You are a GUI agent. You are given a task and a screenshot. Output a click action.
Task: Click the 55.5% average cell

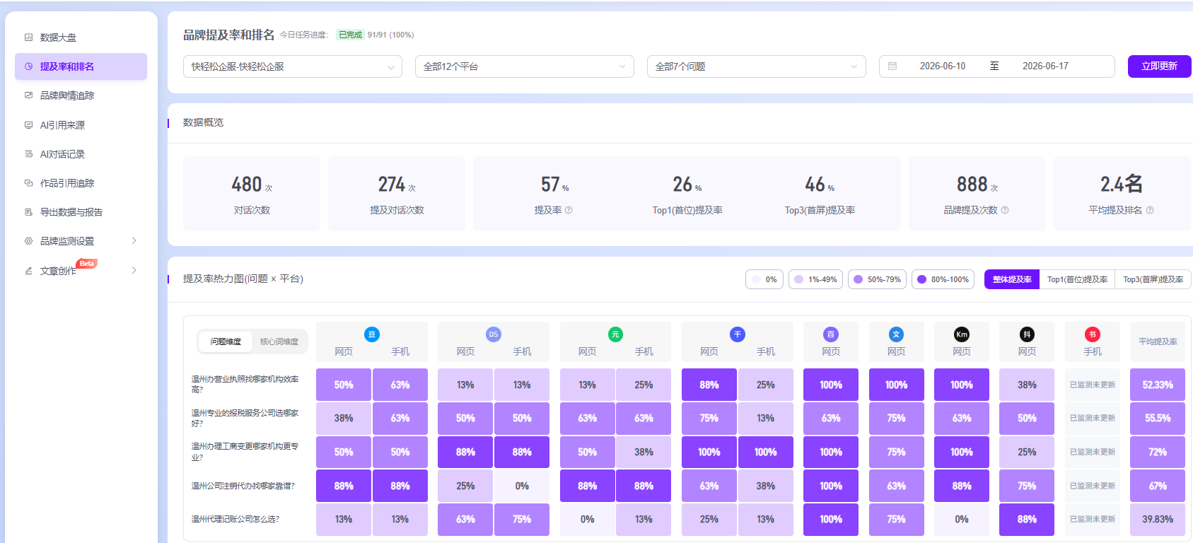click(1158, 419)
